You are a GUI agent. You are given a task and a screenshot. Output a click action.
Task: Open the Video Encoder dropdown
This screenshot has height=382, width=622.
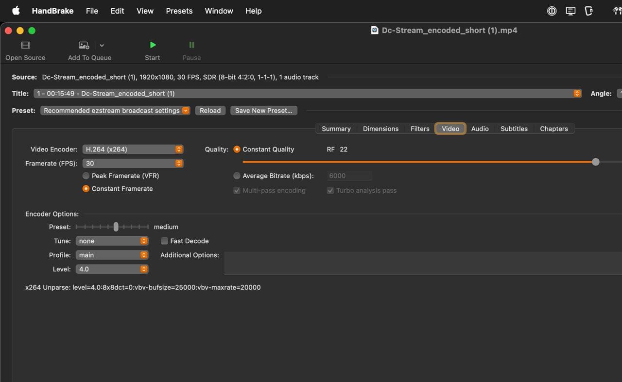pyautogui.click(x=133, y=149)
